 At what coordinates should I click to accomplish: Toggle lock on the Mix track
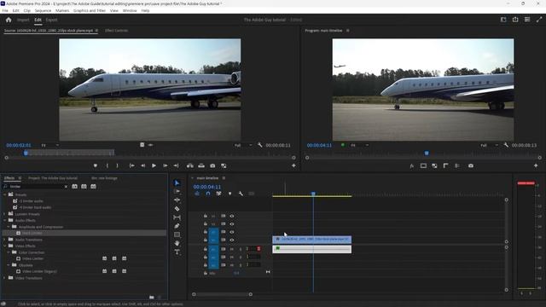(x=206, y=273)
